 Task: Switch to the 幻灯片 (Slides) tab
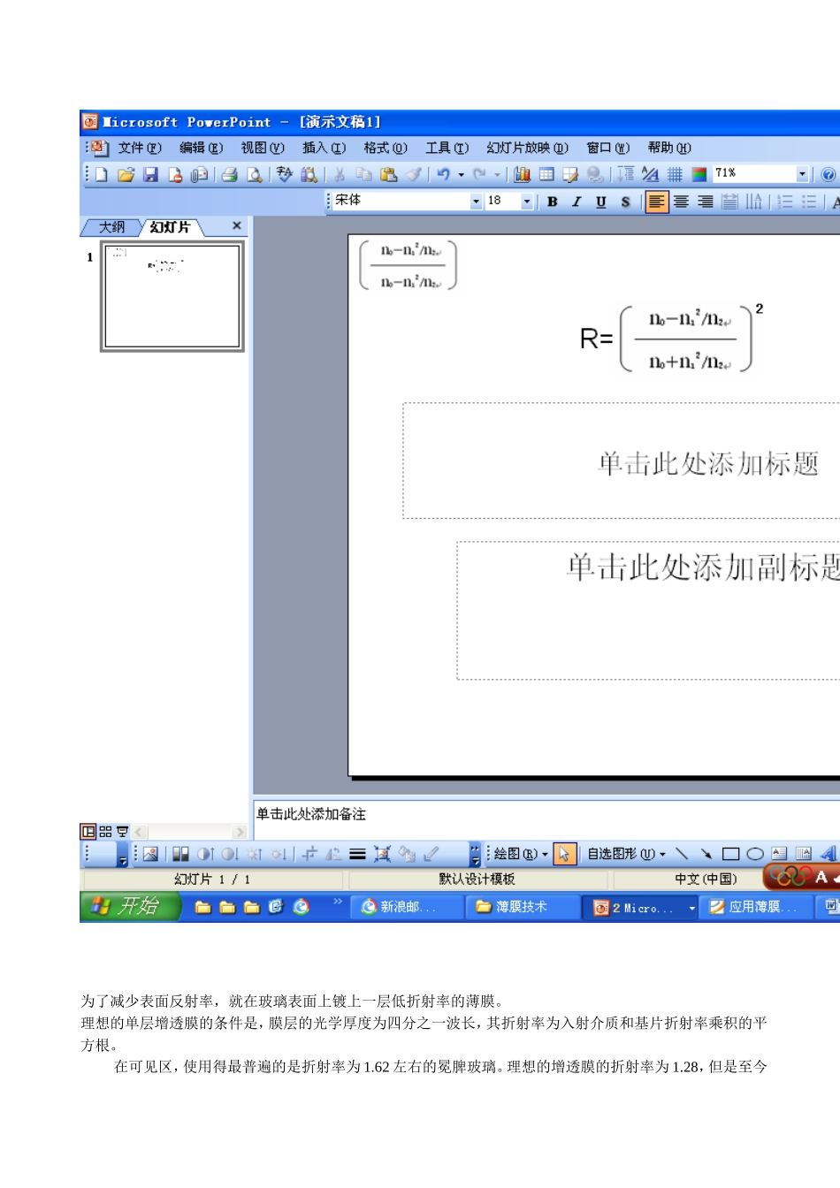point(170,227)
